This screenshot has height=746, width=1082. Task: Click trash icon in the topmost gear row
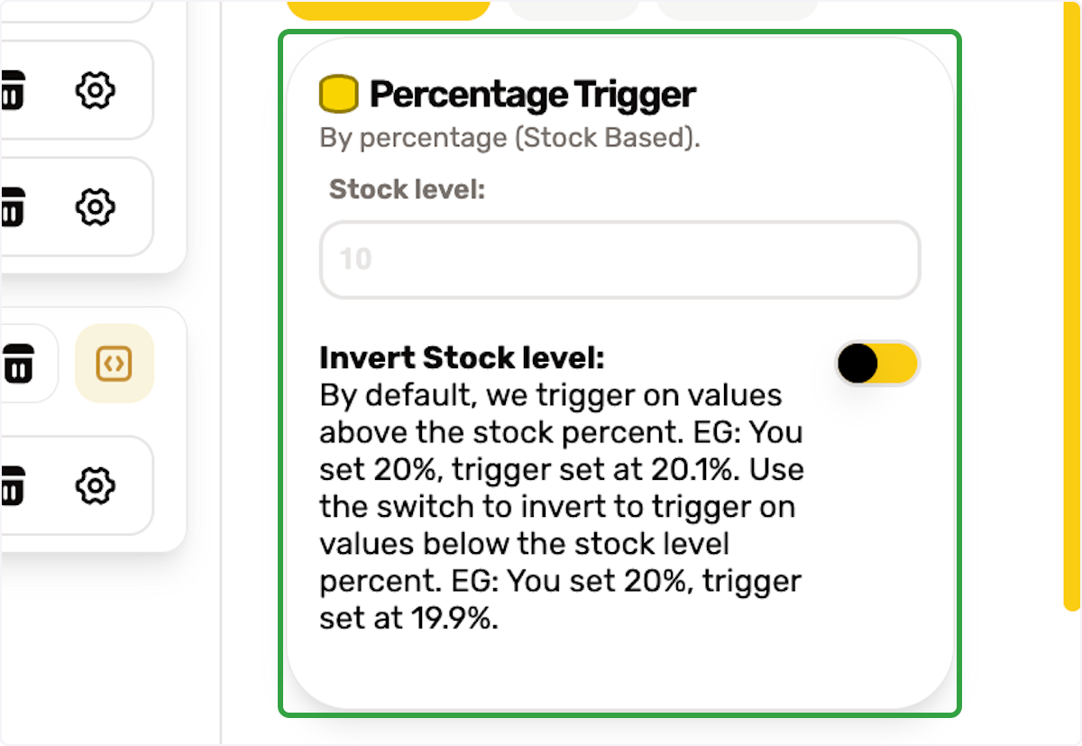click(13, 90)
